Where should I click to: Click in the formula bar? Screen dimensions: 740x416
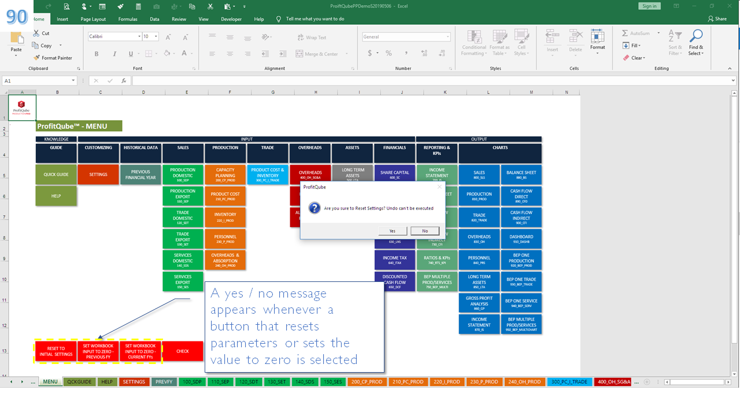434,81
